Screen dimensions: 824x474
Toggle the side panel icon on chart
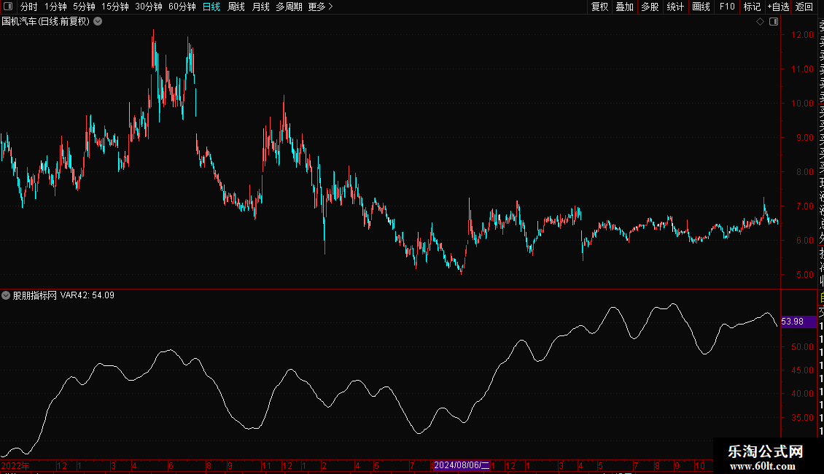774,22
